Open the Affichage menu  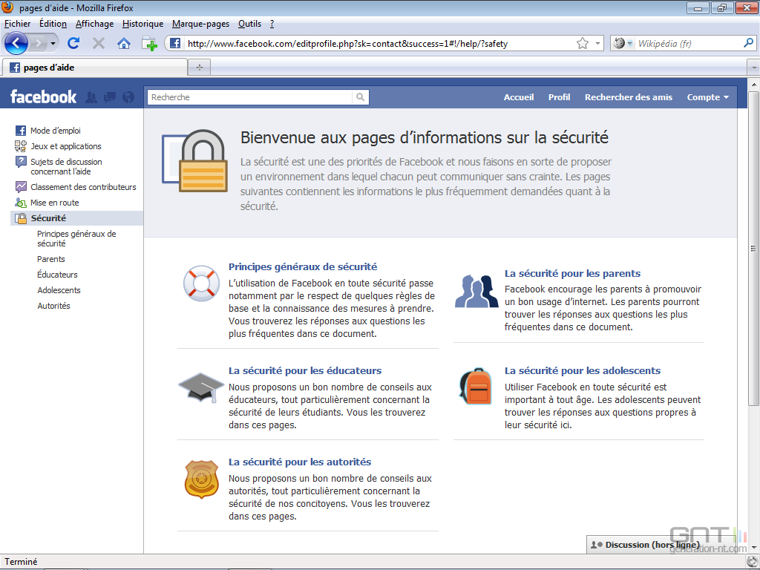click(94, 24)
